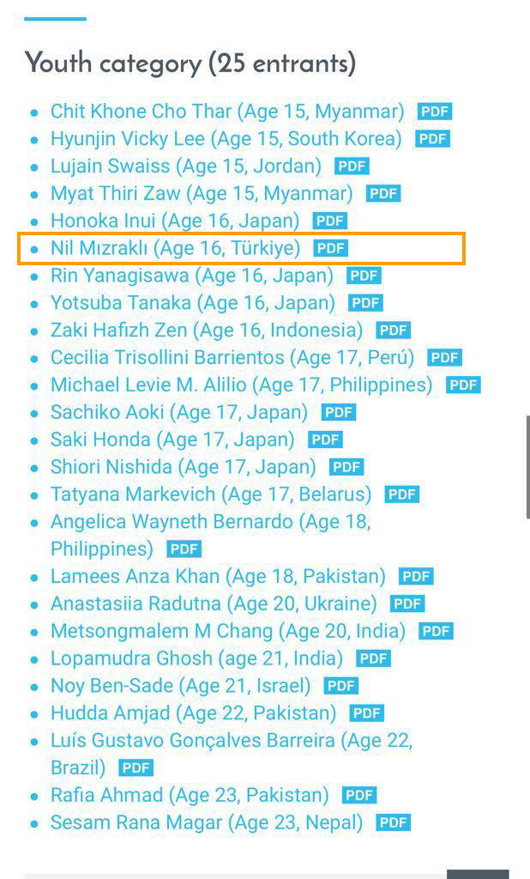Open PDF badge for Chit Khone Cho Thar

point(434,112)
